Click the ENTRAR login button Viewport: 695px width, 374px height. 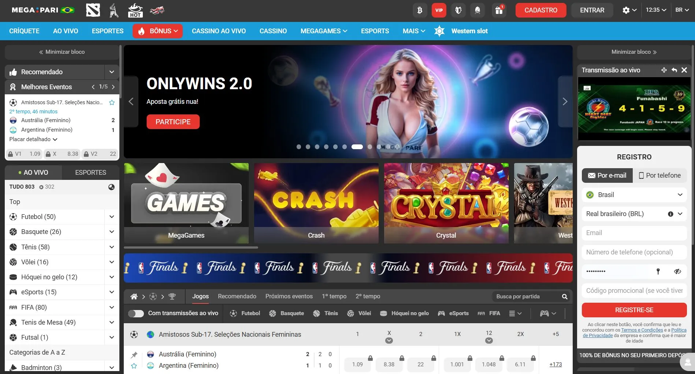point(592,10)
